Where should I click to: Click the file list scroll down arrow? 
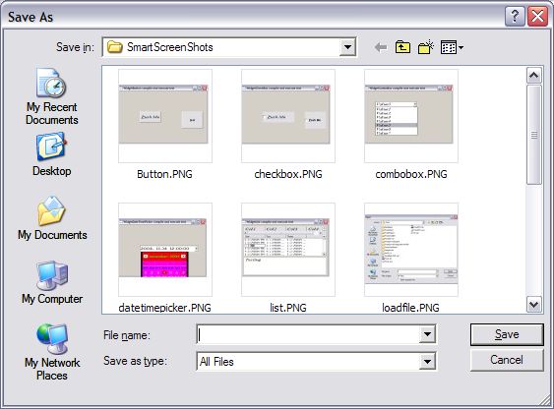click(534, 304)
